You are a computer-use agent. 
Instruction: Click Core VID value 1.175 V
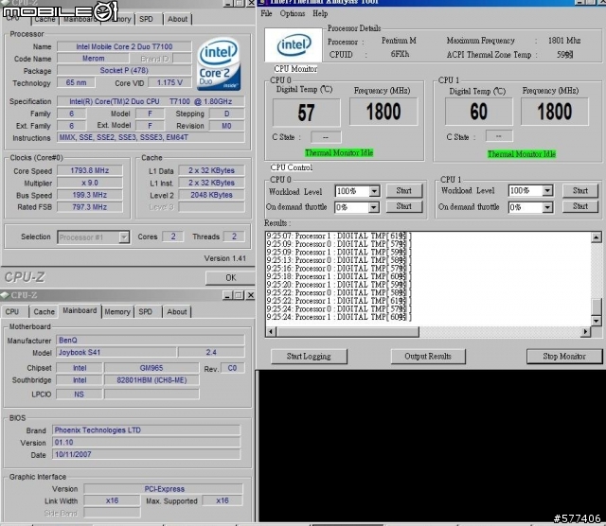(x=169, y=82)
